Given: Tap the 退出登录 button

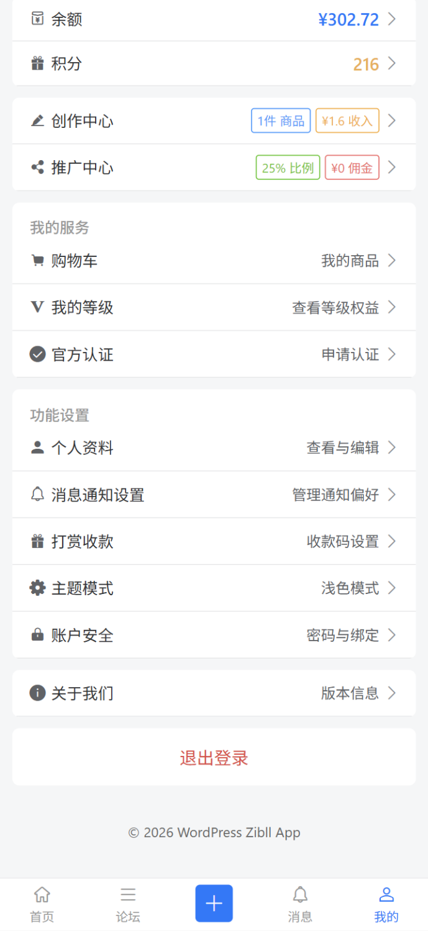Looking at the screenshot, I should [x=214, y=757].
